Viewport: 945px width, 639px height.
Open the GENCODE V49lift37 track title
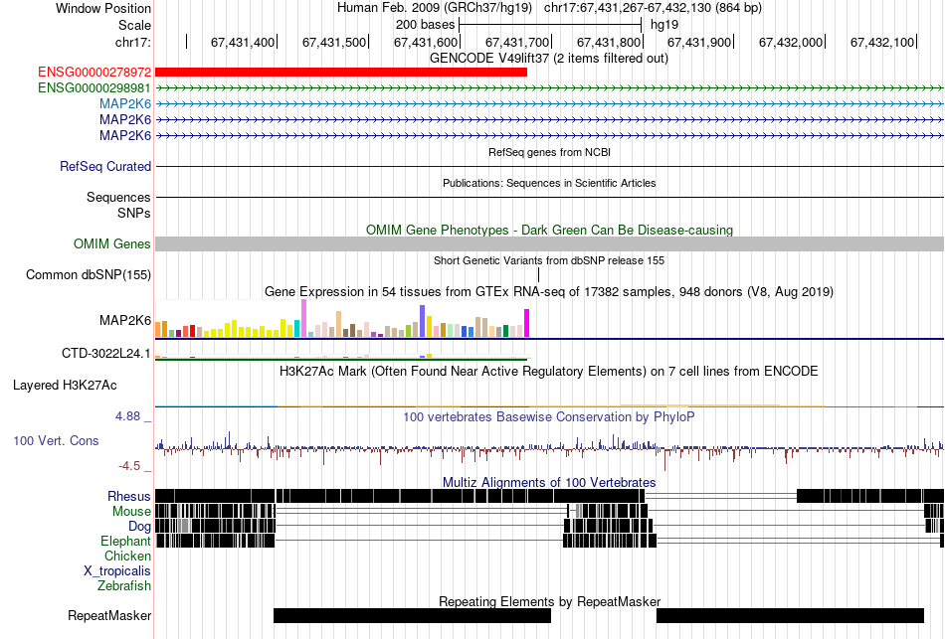coord(549,59)
